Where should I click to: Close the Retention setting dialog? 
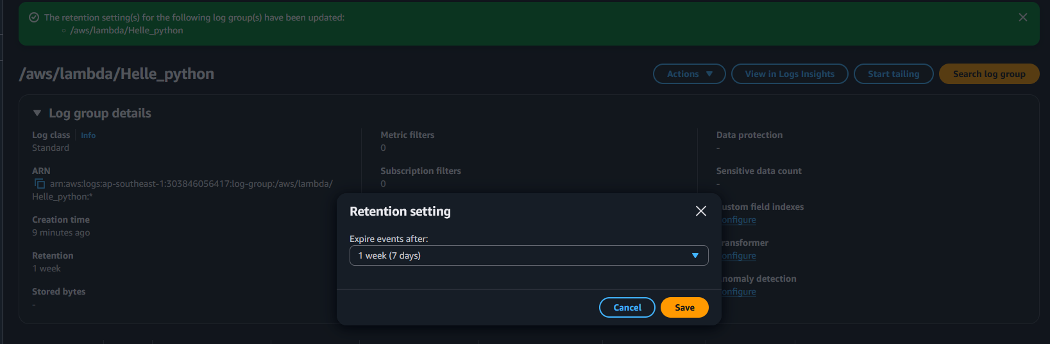700,211
